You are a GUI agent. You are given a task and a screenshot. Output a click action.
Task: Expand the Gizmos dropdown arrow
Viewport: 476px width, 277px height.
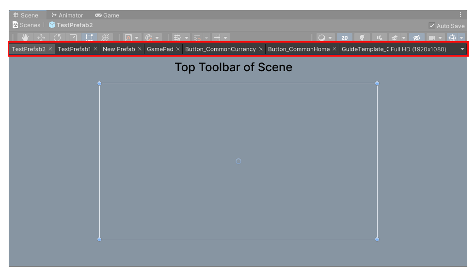click(x=461, y=37)
